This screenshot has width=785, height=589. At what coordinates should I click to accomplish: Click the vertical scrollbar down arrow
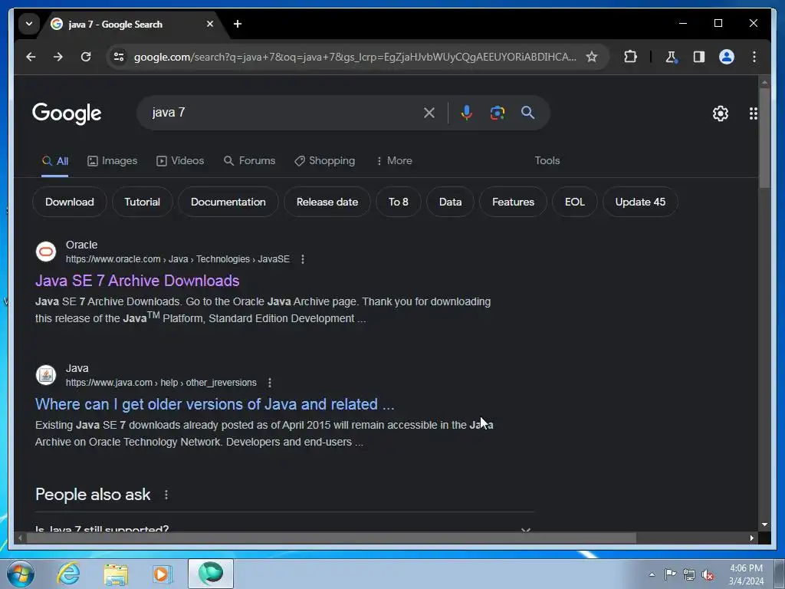coord(764,525)
